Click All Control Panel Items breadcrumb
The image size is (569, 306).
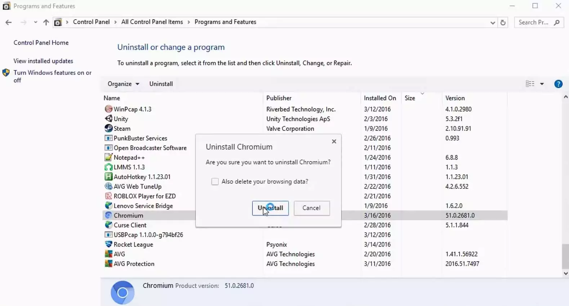[x=152, y=22]
